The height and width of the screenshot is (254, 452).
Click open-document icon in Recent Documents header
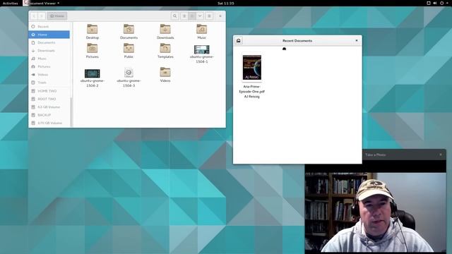(239, 41)
